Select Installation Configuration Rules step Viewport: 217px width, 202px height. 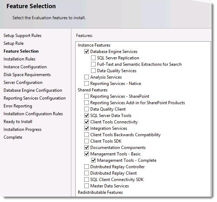point(33,114)
